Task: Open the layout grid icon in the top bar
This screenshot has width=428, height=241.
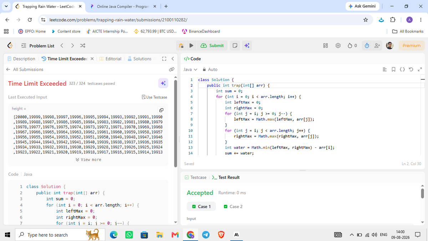Action: point(325,46)
